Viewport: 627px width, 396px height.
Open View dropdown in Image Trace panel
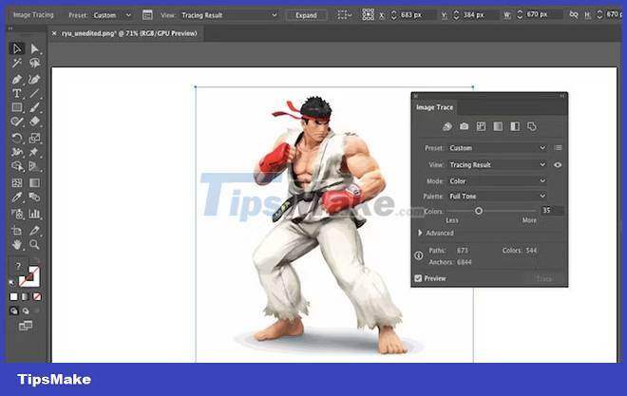[x=497, y=164]
